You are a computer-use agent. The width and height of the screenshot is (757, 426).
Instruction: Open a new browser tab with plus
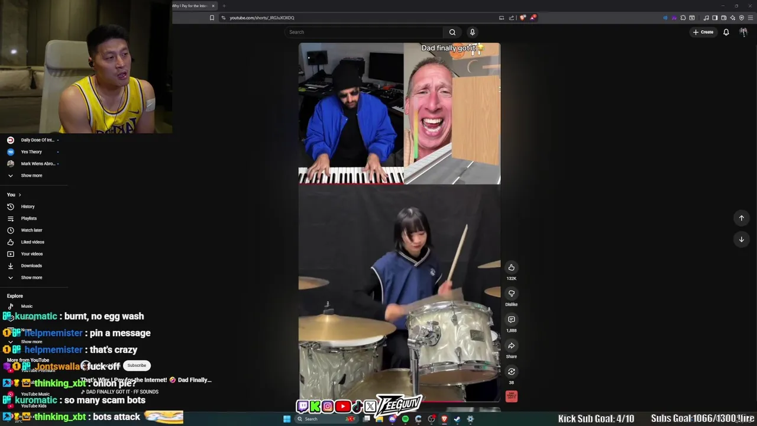[224, 6]
